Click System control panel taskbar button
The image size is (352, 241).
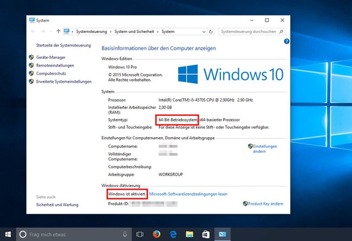(223, 235)
